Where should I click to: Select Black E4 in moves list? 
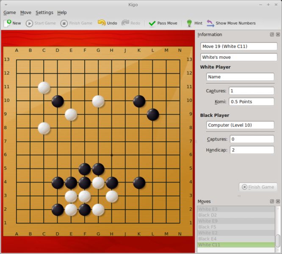coord(236,239)
